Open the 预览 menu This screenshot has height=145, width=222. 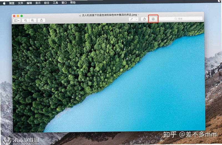12,3
